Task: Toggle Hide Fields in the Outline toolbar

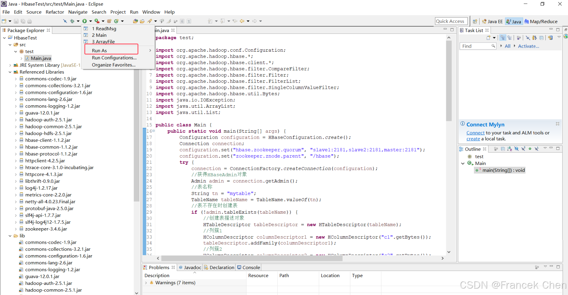Action: 516,149
